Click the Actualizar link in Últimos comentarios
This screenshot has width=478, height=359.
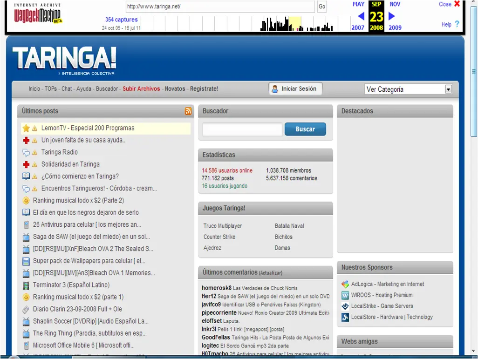pyautogui.click(x=271, y=273)
